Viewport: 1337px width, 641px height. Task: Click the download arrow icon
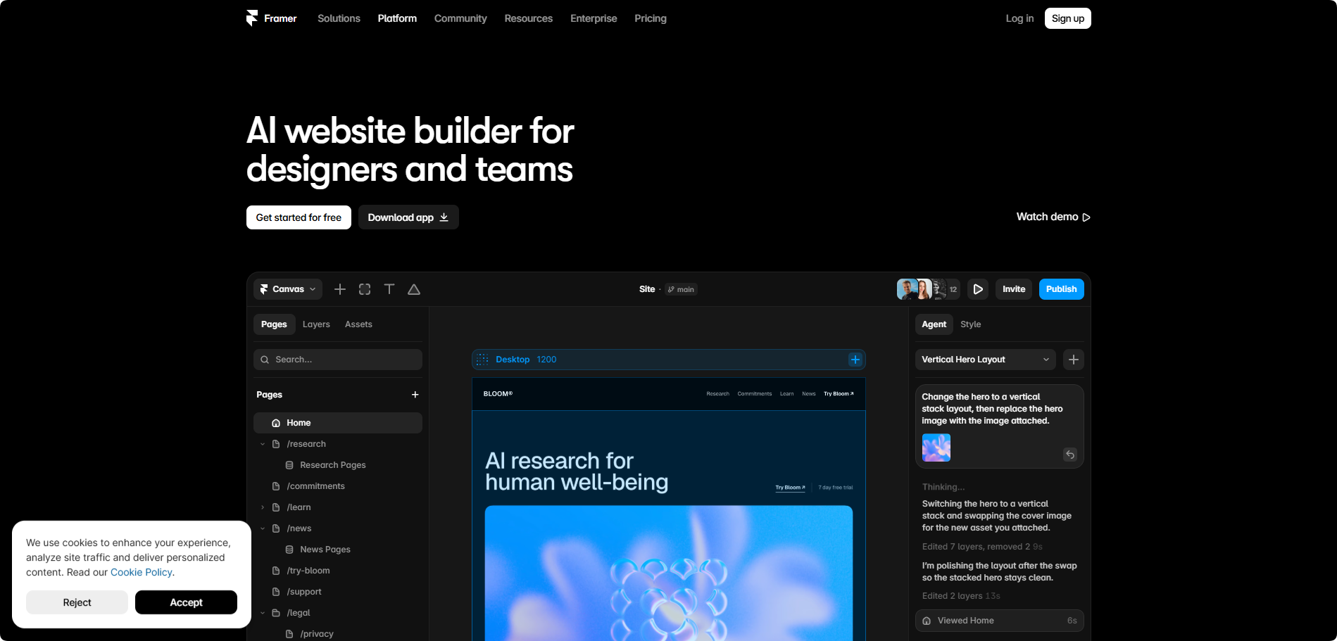point(444,217)
